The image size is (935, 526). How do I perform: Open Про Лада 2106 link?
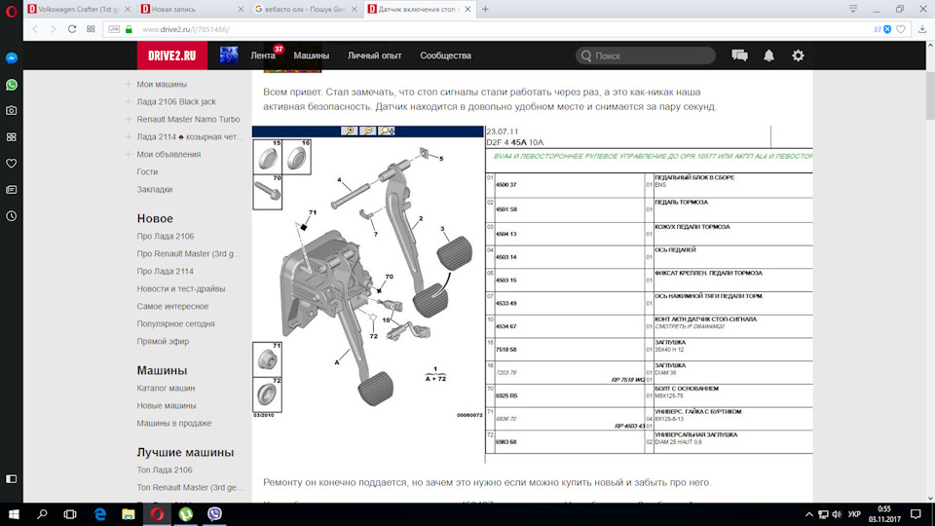click(166, 236)
